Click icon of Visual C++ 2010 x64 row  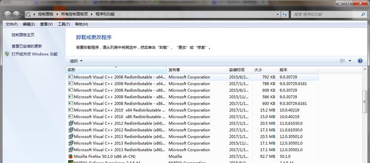[71, 110]
